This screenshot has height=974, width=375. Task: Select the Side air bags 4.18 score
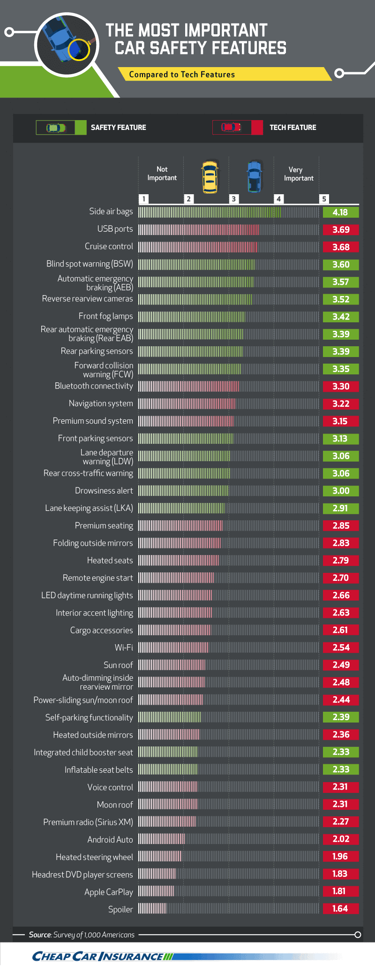[341, 212]
